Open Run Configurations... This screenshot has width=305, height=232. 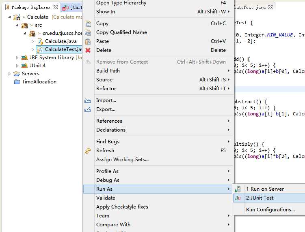point(269,210)
